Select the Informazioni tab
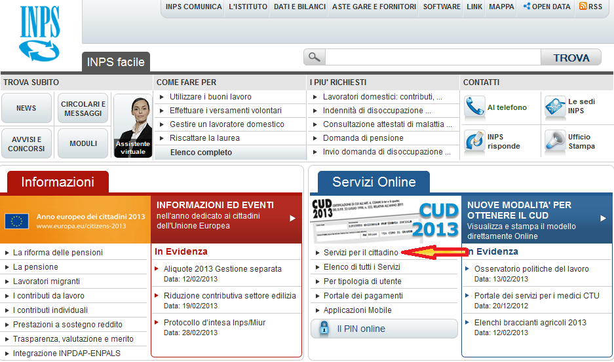Screen dimensions: 614x362 coord(58,182)
